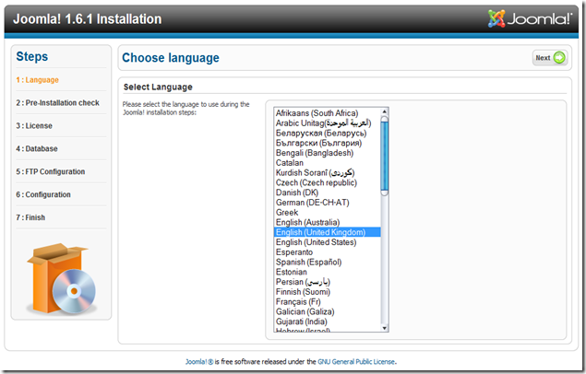Click the Select Language section title

tap(158, 87)
